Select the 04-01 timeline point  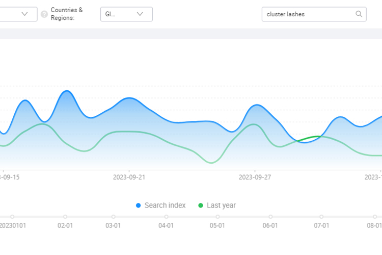[x=166, y=217]
